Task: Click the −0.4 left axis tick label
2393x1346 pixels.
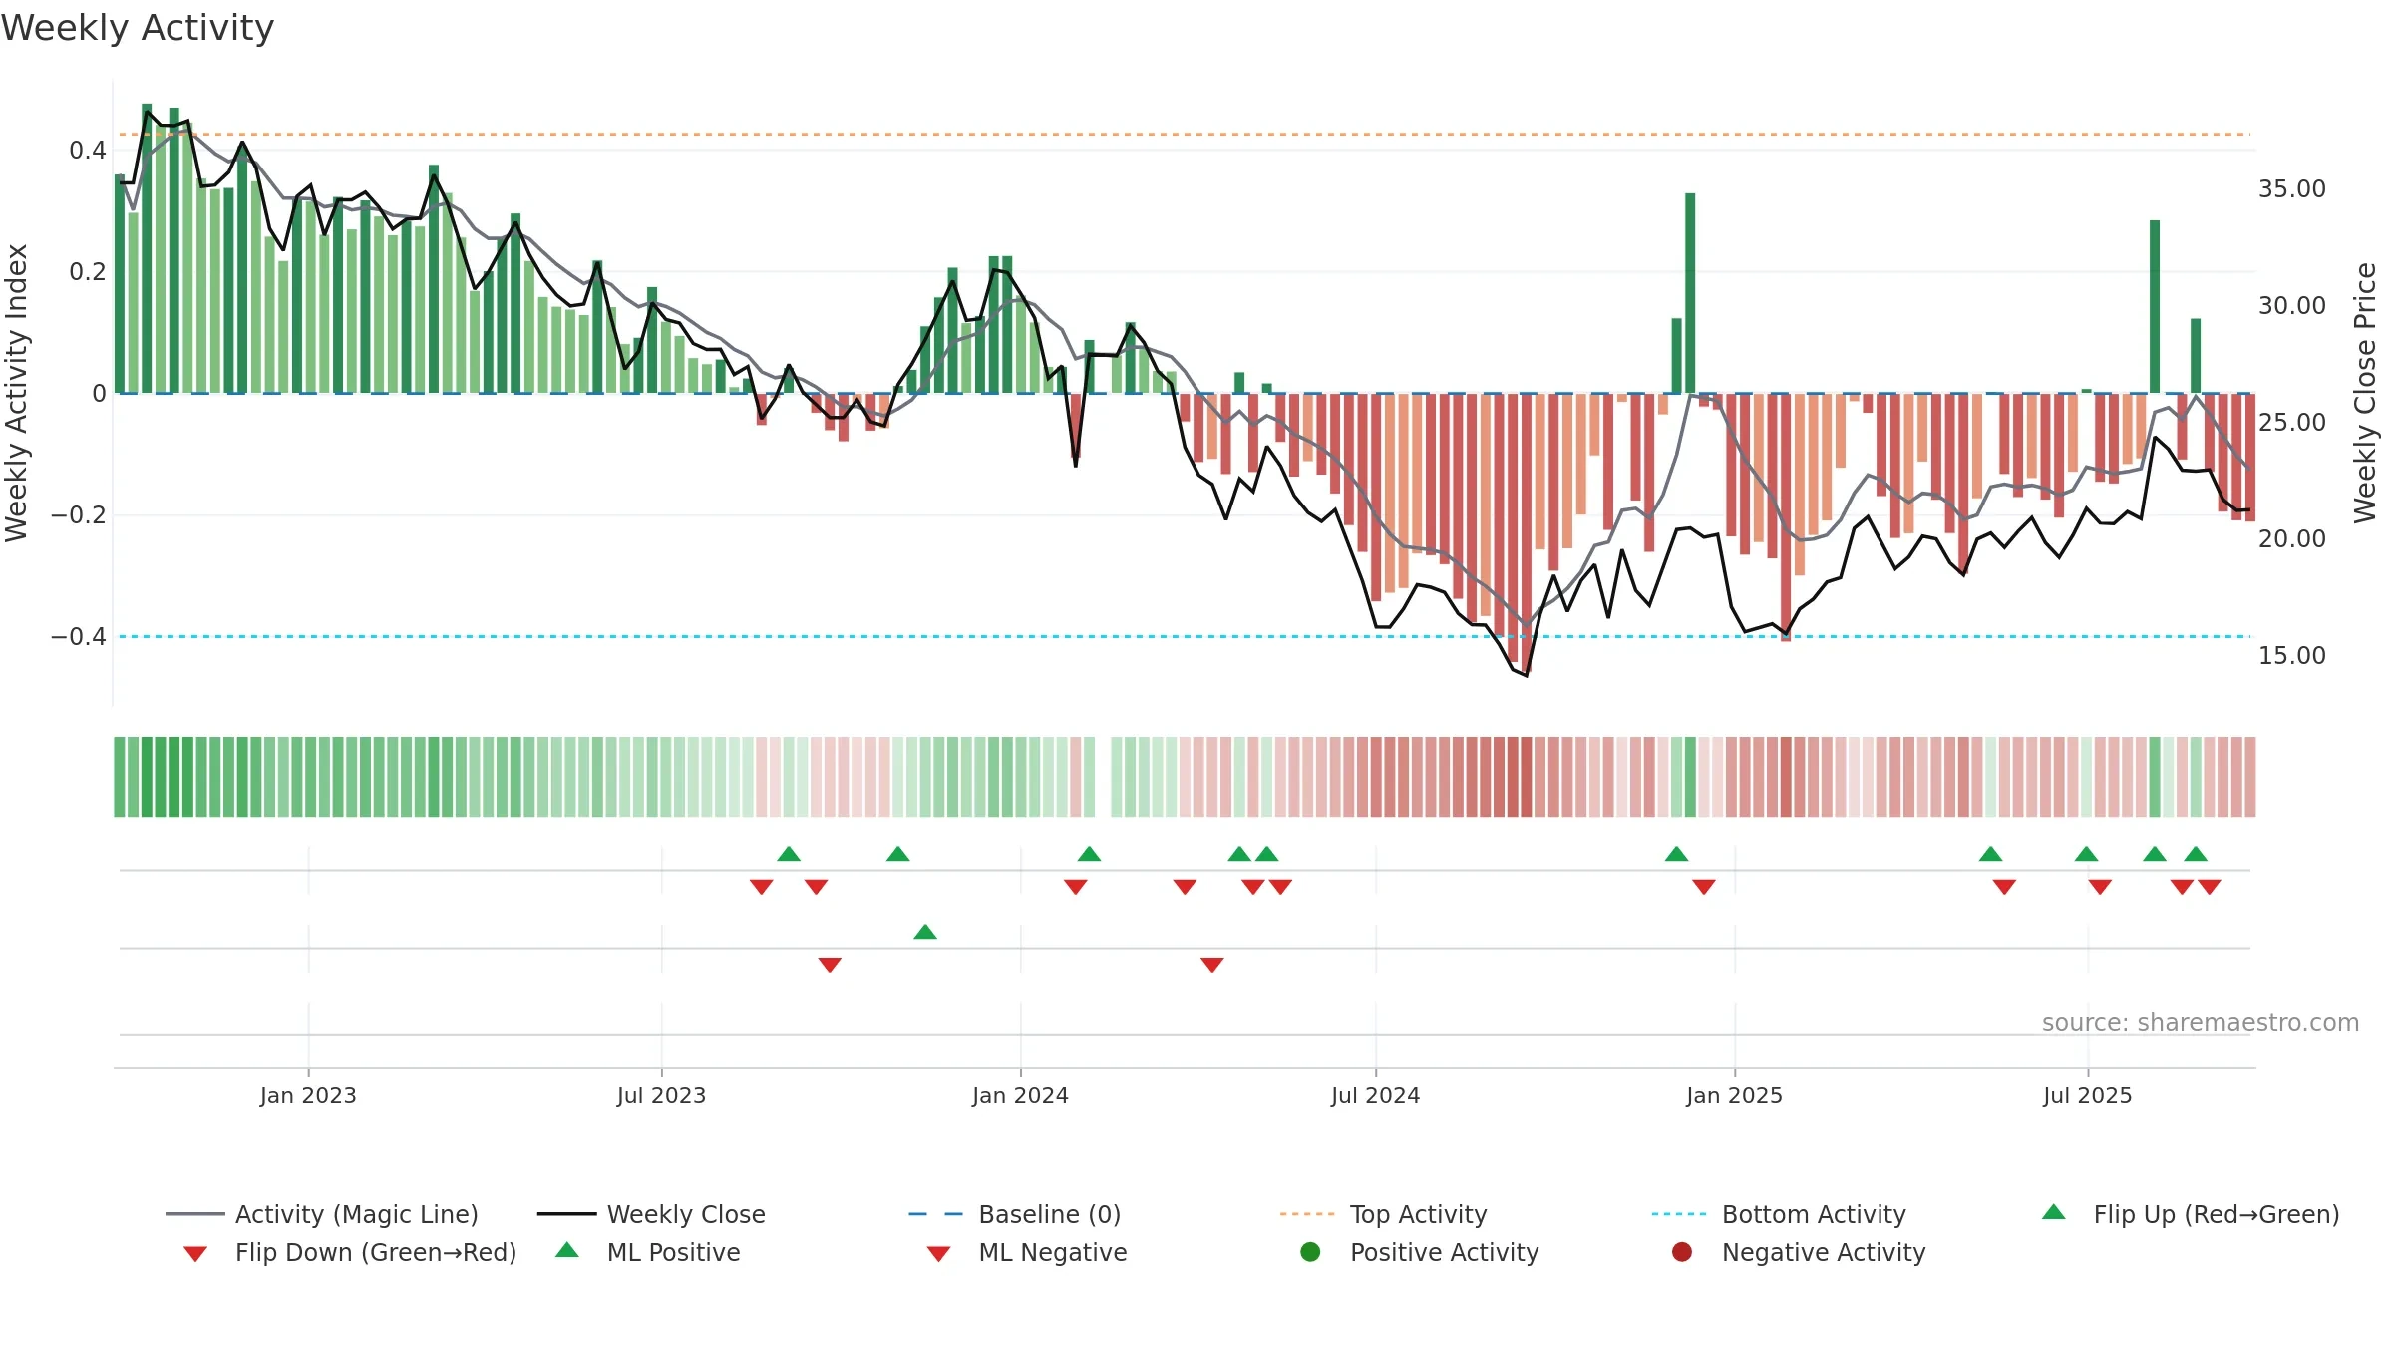Action: (79, 636)
